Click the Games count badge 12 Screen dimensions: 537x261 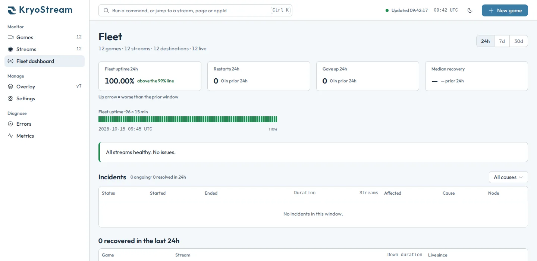point(79,37)
